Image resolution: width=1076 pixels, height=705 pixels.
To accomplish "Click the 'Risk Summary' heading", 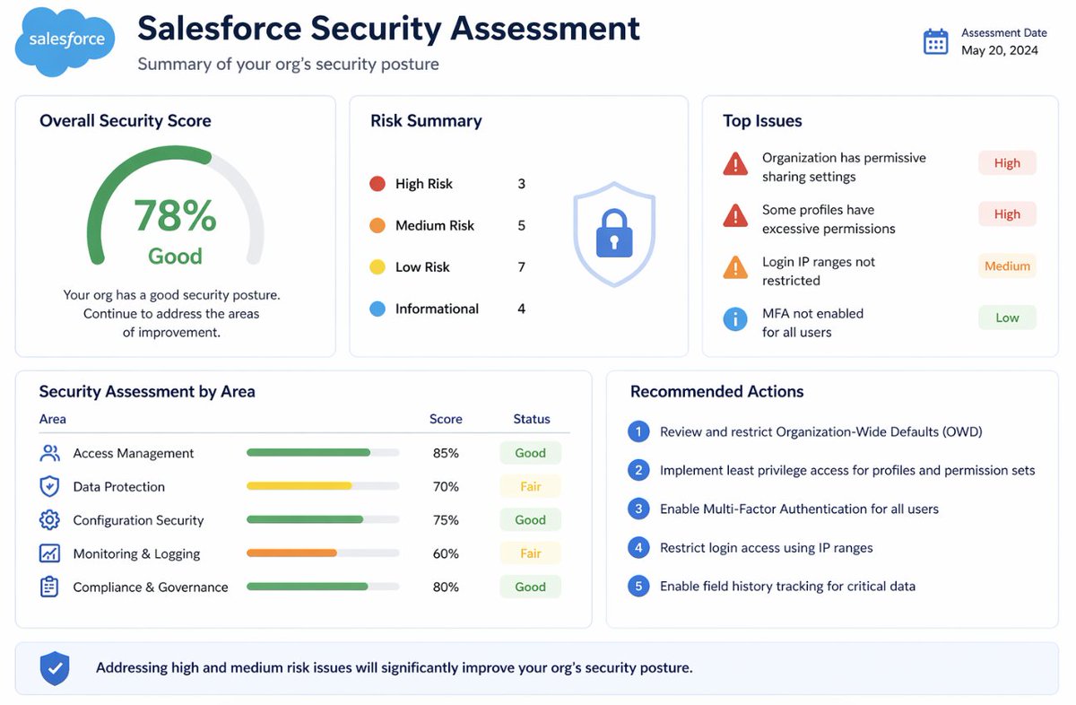I will pyautogui.click(x=426, y=121).
